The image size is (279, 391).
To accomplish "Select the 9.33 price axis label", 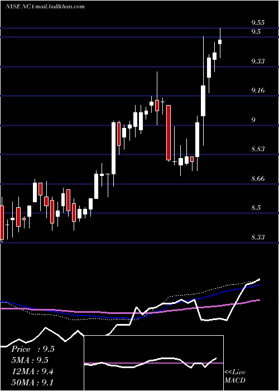I will coord(258,61).
